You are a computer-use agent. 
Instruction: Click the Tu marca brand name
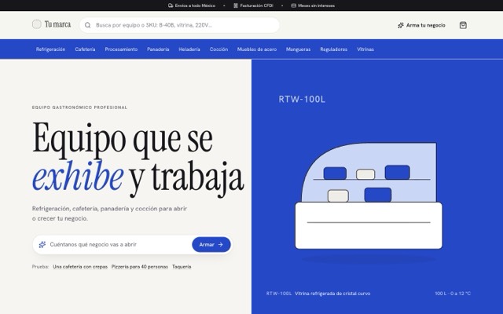click(x=57, y=24)
